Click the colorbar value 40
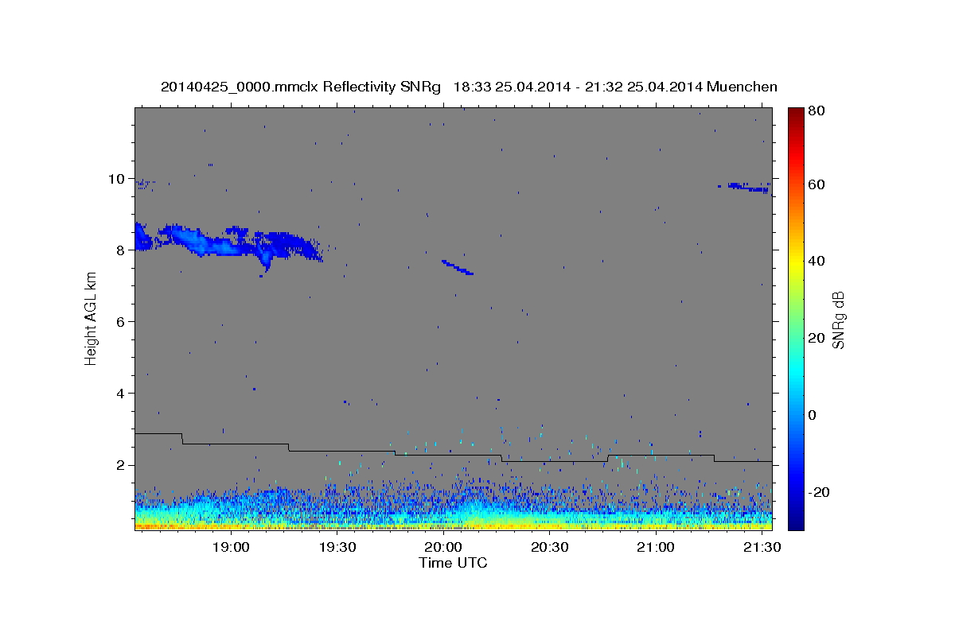This screenshot has height=636, width=955. click(817, 261)
